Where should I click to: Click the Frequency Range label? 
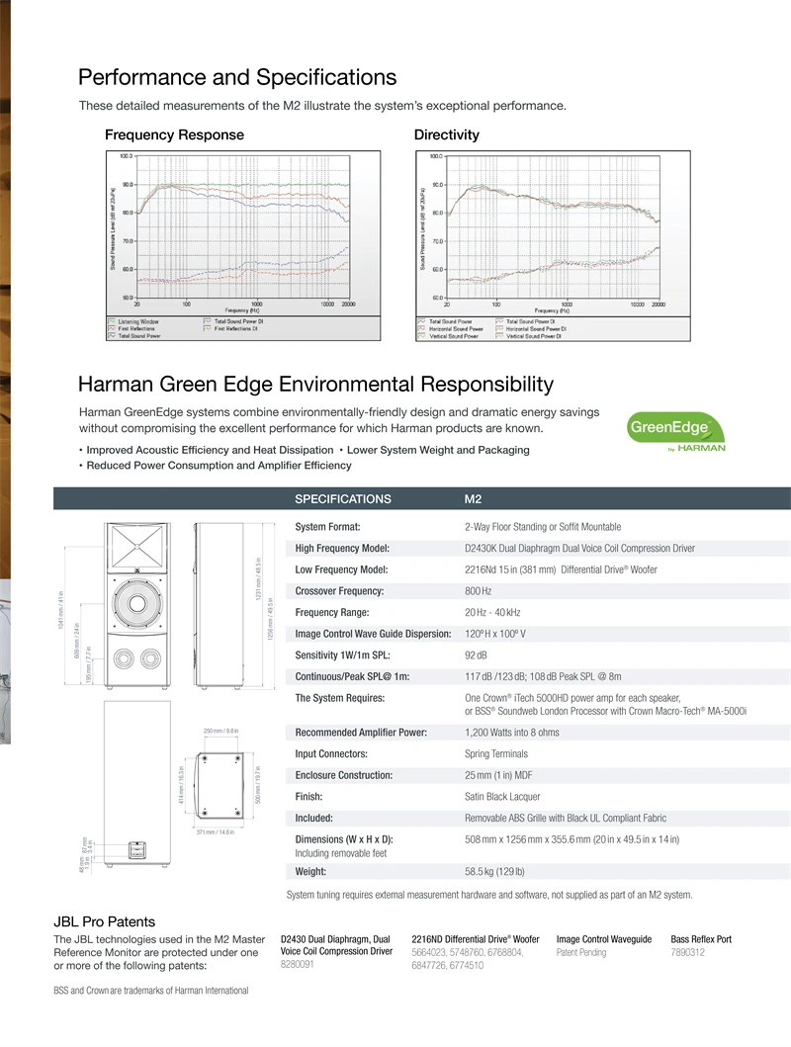(332, 612)
